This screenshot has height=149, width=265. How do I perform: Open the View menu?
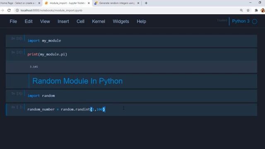coord(45,22)
